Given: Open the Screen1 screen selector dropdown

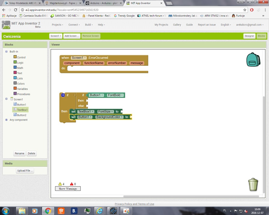Looking at the screenshot, I should pos(56,36).
